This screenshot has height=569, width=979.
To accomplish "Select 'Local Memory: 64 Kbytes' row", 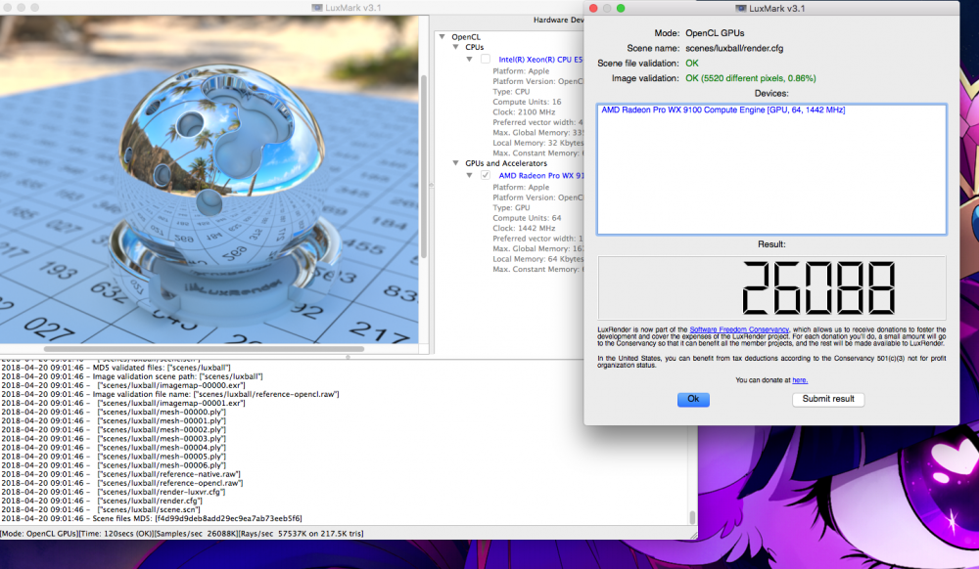I will [538, 259].
